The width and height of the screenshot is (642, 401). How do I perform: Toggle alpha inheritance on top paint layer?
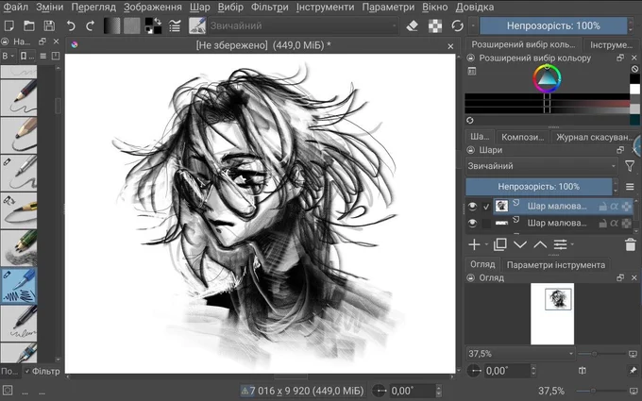click(615, 207)
